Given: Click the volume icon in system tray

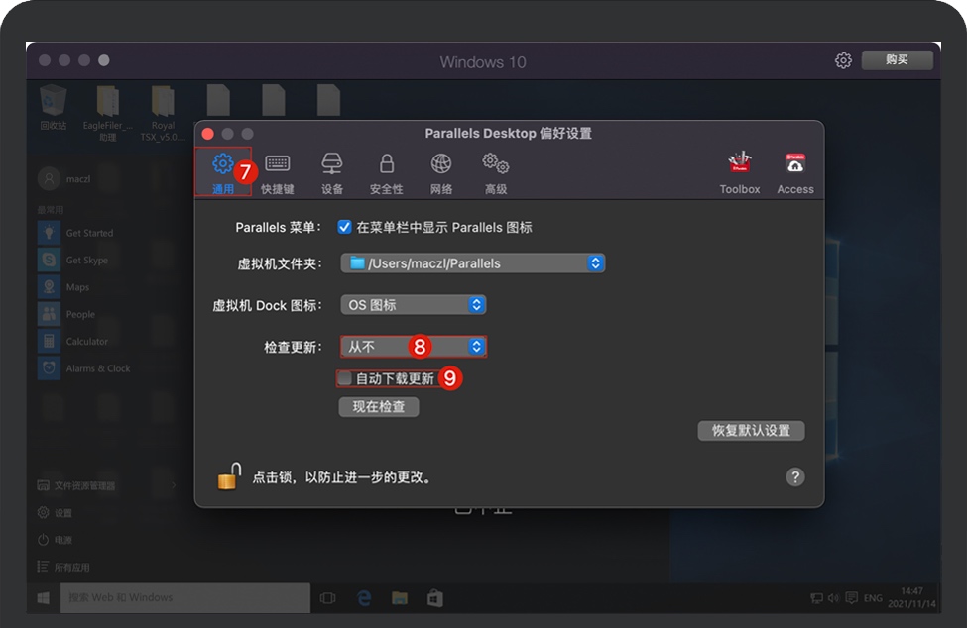Looking at the screenshot, I should 833,598.
